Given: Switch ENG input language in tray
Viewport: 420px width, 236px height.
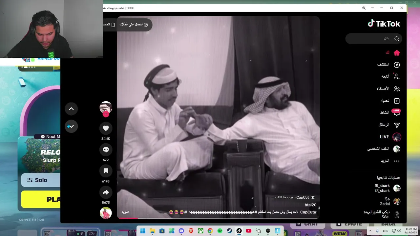Looking at the screenshot, I should tap(386, 231).
